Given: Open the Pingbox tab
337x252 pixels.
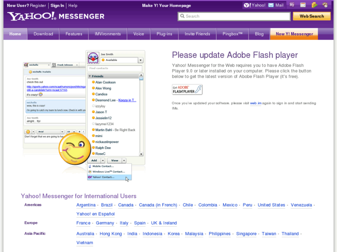Looking at the screenshot, I should [x=233, y=34].
